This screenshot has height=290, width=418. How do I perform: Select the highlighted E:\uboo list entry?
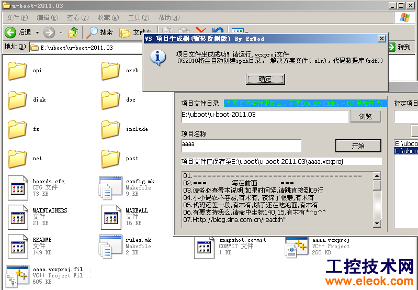click(x=406, y=151)
